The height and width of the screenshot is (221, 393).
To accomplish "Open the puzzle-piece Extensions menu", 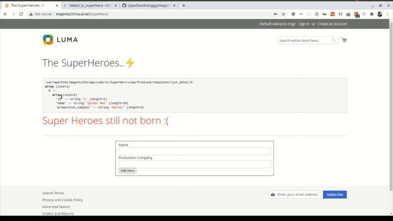I will click(372, 14).
